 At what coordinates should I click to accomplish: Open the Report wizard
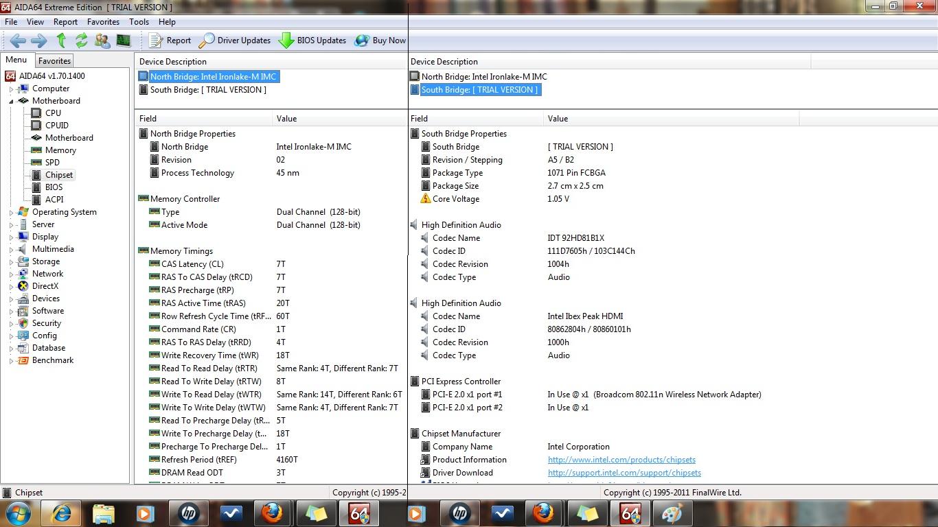click(x=170, y=40)
